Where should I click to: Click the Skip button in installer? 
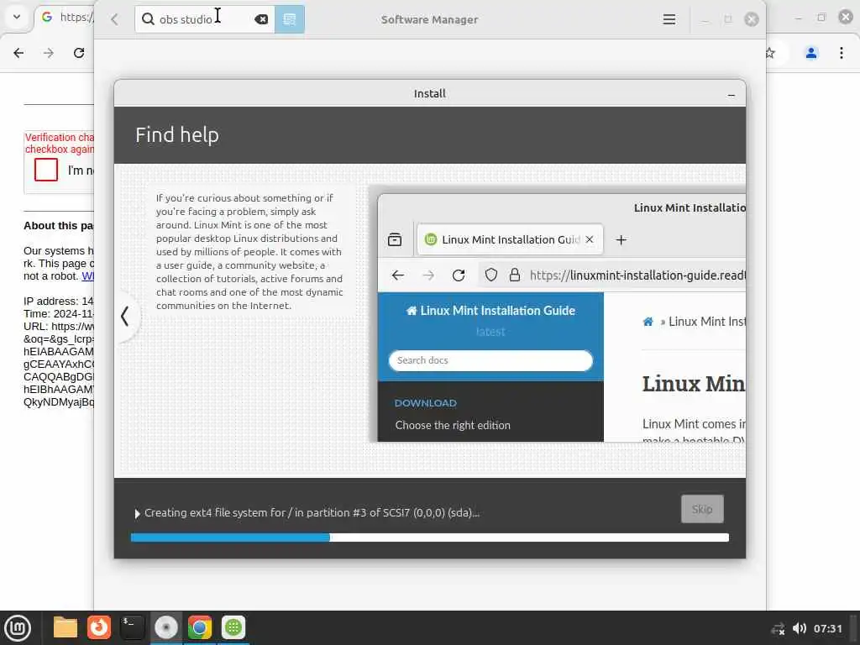tap(702, 509)
